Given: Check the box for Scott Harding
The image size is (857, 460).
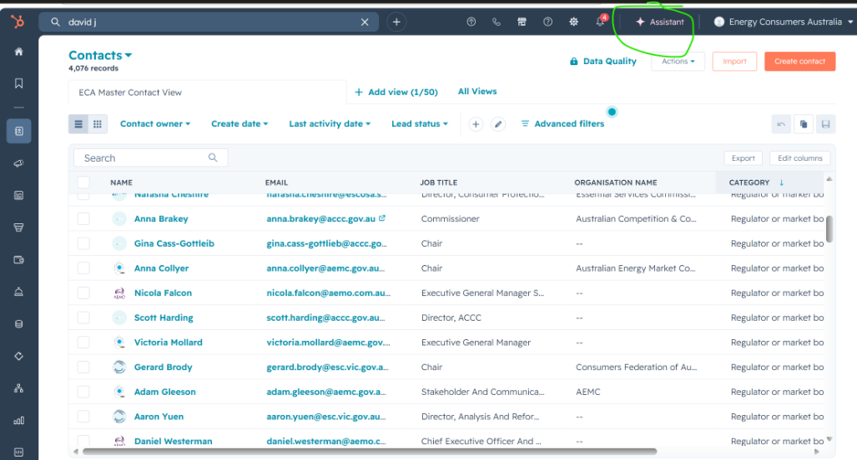Looking at the screenshot, I should [83, 317].
